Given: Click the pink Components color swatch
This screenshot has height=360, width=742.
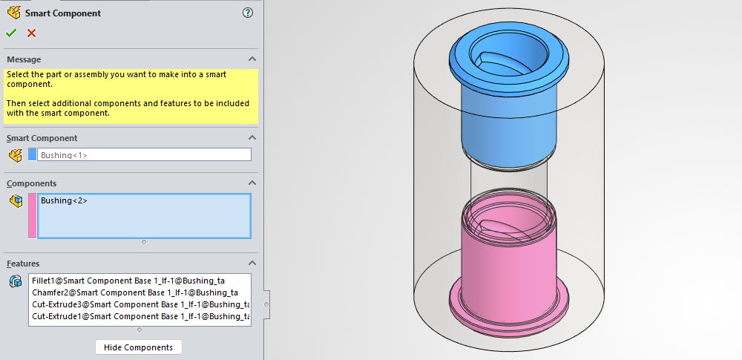Looking at the screenshot, I should [x=32, y=216].
